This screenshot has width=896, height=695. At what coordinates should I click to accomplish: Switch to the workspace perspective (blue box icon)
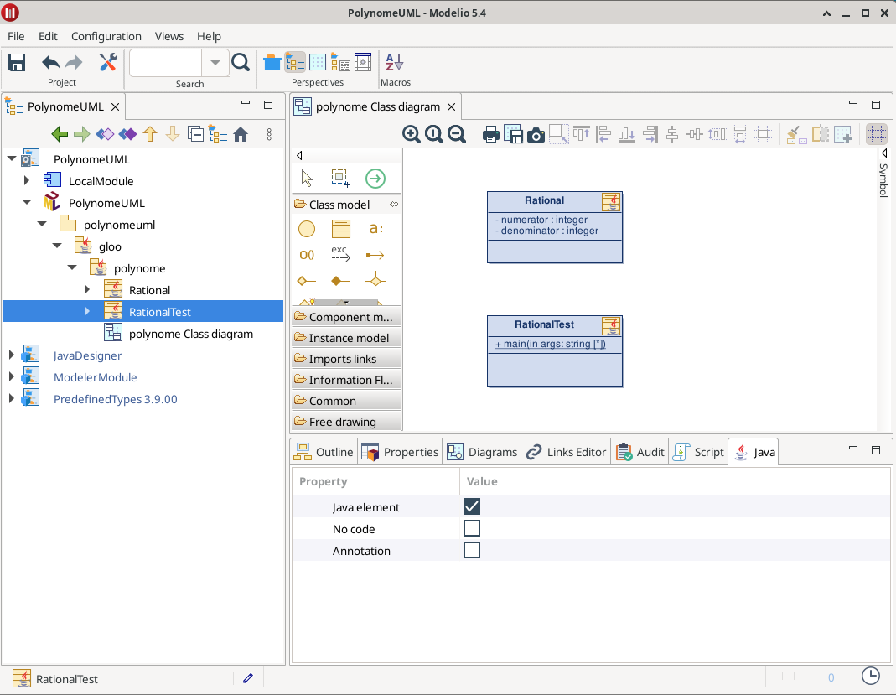272,62
